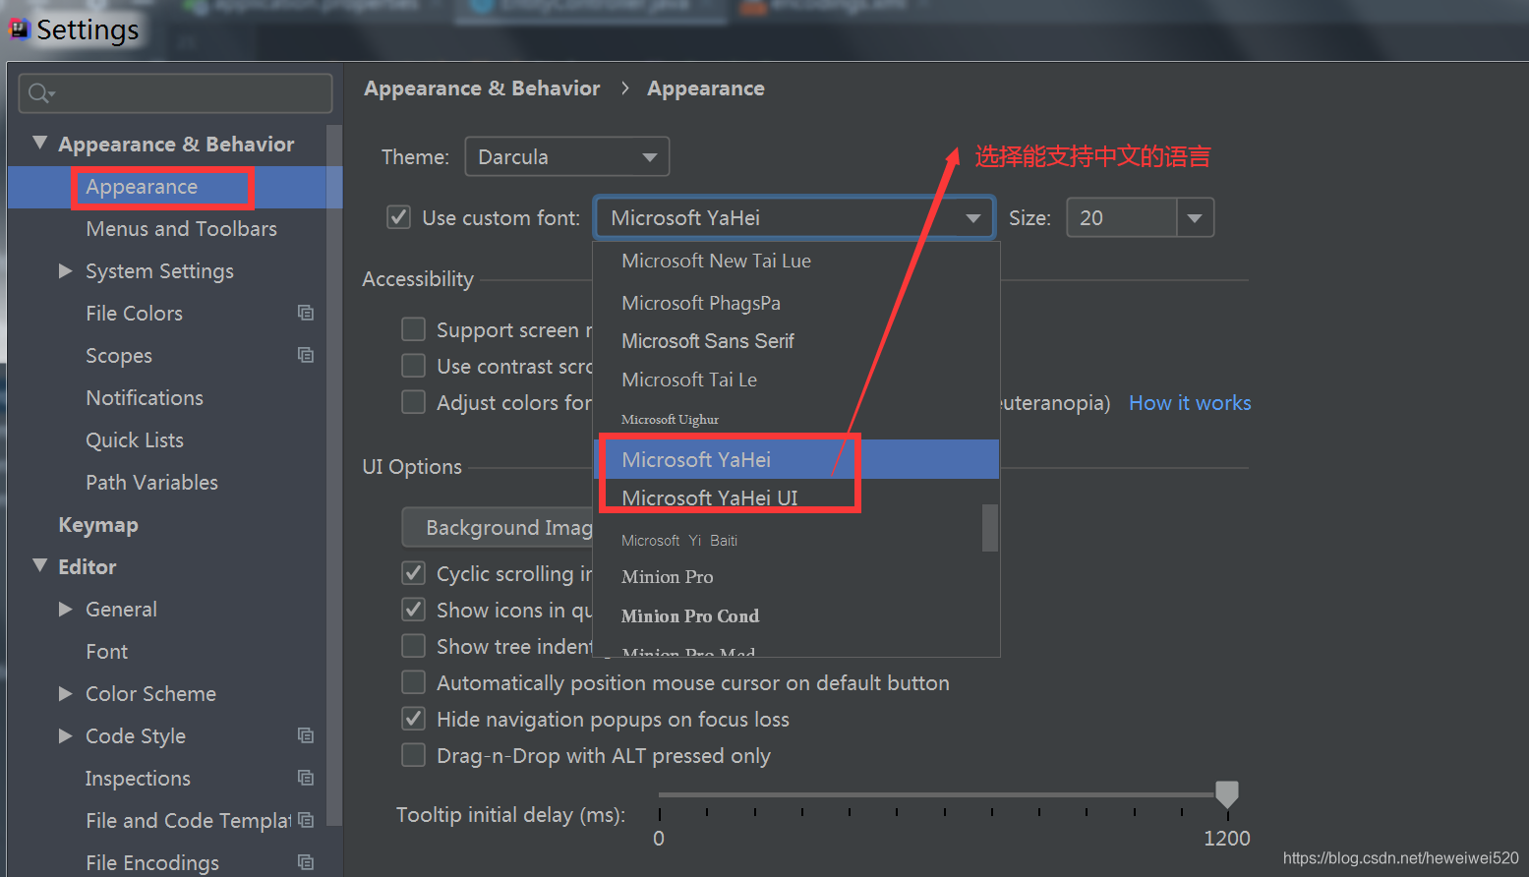Check Automatically position mouse cursor on default button
Screen dimensions: 1529x877
[414, 682]
